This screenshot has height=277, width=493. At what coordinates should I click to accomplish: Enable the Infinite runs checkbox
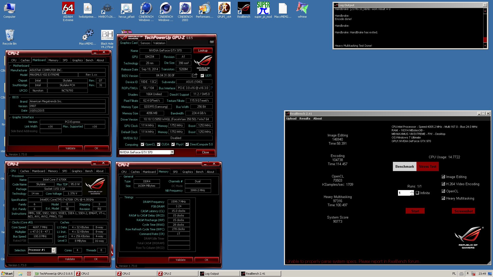pos(417,193)
